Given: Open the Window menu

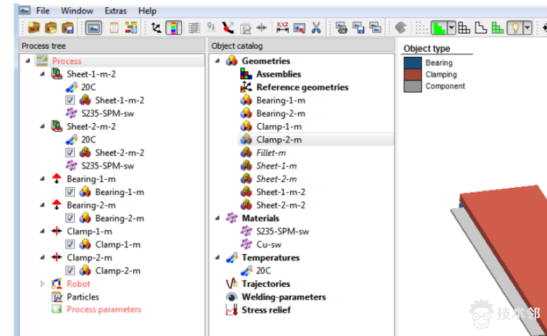Looking at the screenshot, I should [x=77, y=11].
